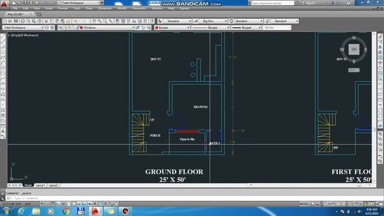The image size is (384, 216).
Task: Click the Plot printer icon in Standard toolbar
Action: 23,22
